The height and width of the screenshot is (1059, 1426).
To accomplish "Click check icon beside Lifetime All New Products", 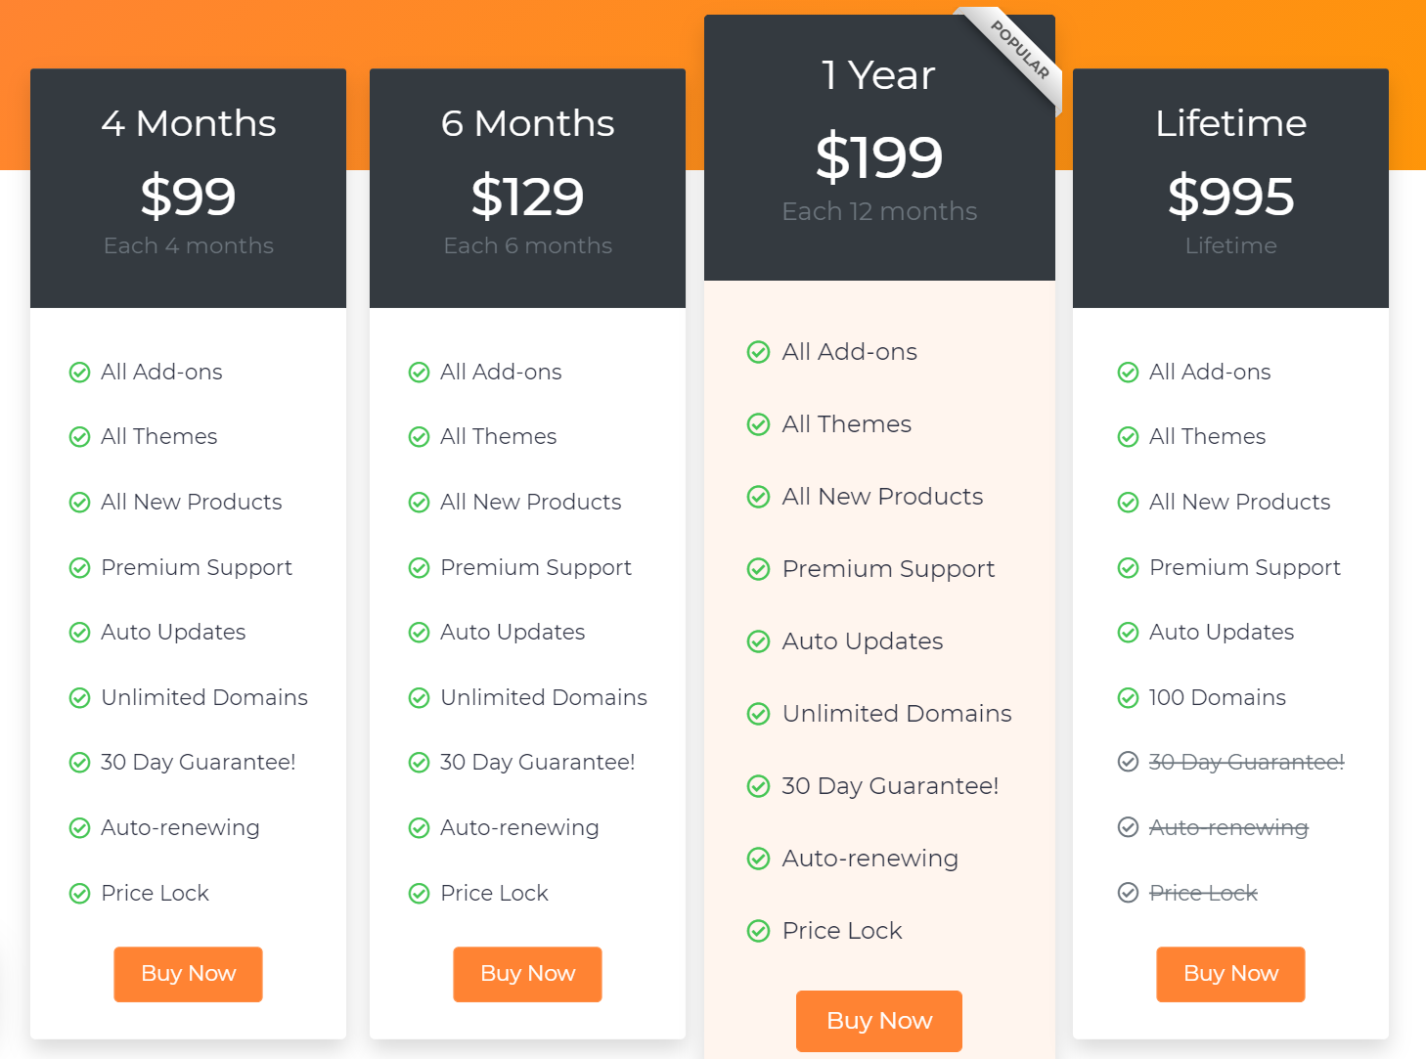I will 1128,503.
